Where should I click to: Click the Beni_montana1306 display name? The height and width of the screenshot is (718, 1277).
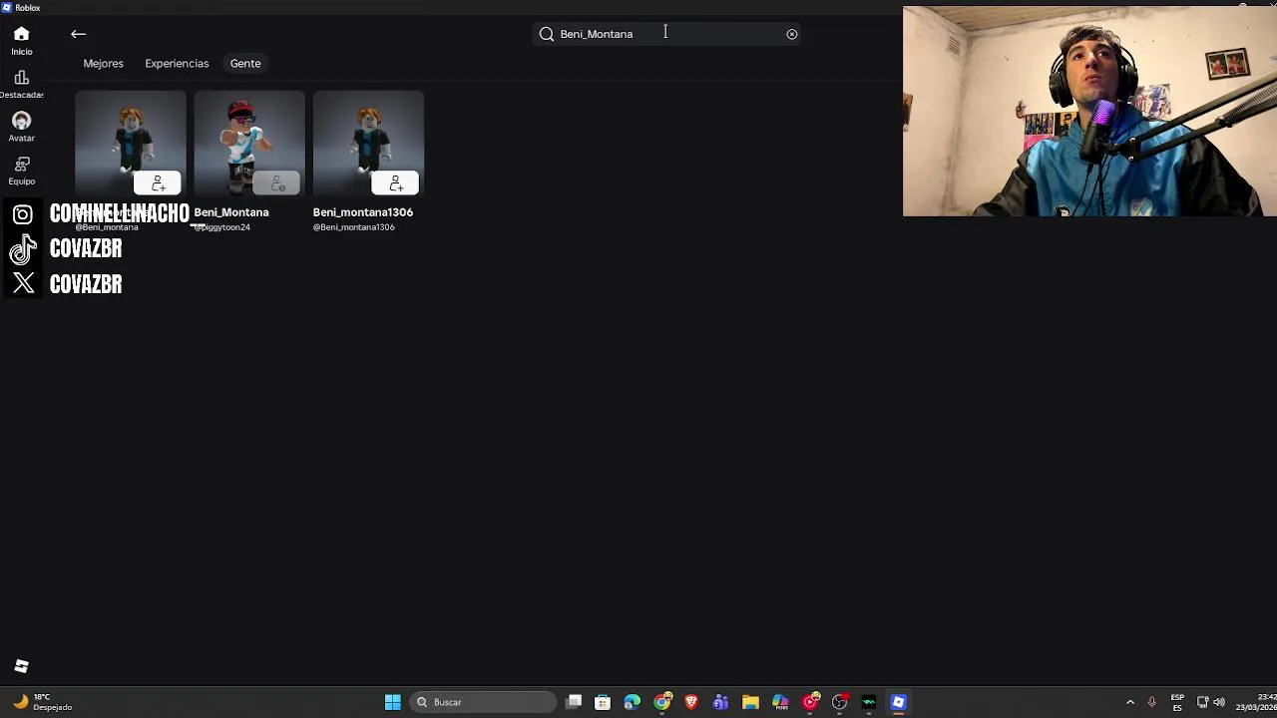[363, 212]
